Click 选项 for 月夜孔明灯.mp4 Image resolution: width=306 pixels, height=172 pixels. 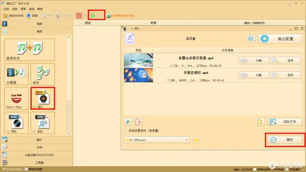pos(286,75)
